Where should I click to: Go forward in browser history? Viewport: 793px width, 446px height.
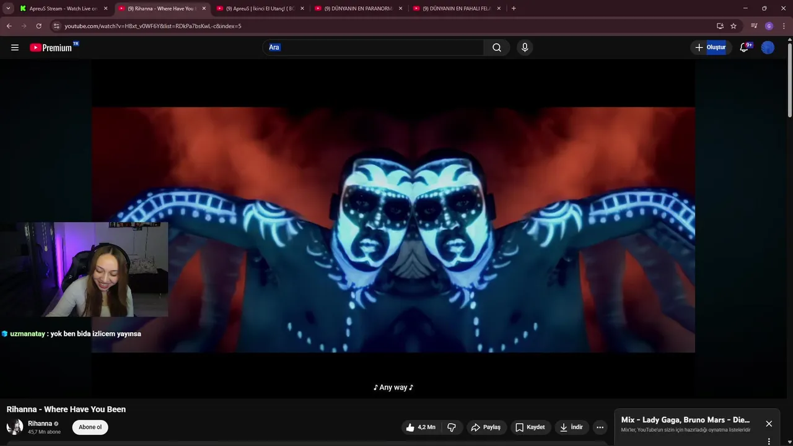point(24,26)
